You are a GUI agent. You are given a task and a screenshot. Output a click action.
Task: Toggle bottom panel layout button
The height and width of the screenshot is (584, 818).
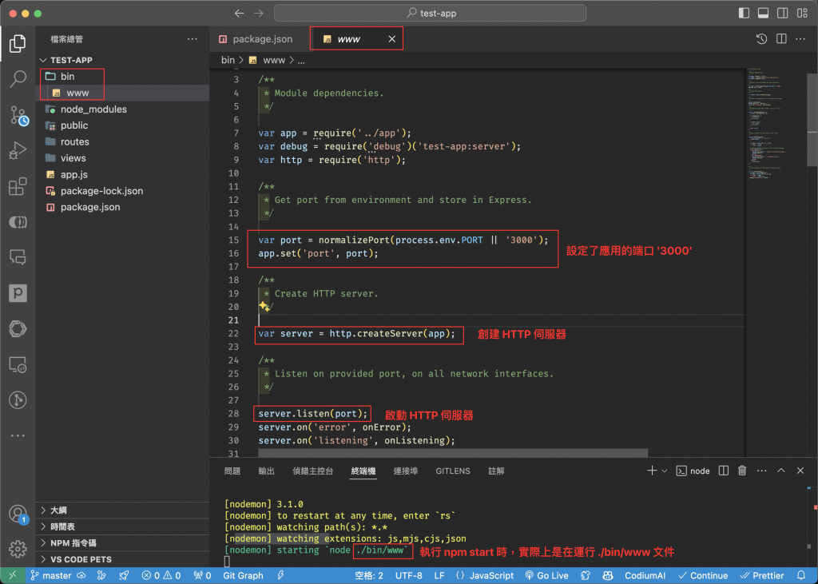(763, 13)
